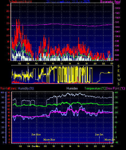Click the barometer axis value '980'
Viewport: 126px width, 150px height.
[x=117, y=55]
